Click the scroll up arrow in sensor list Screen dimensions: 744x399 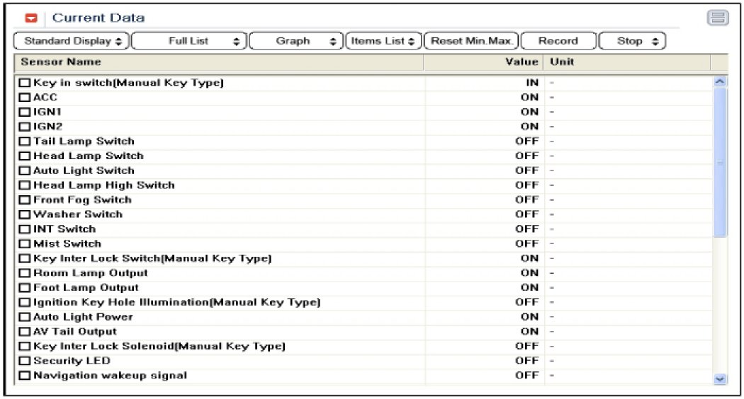coord(721,82)
